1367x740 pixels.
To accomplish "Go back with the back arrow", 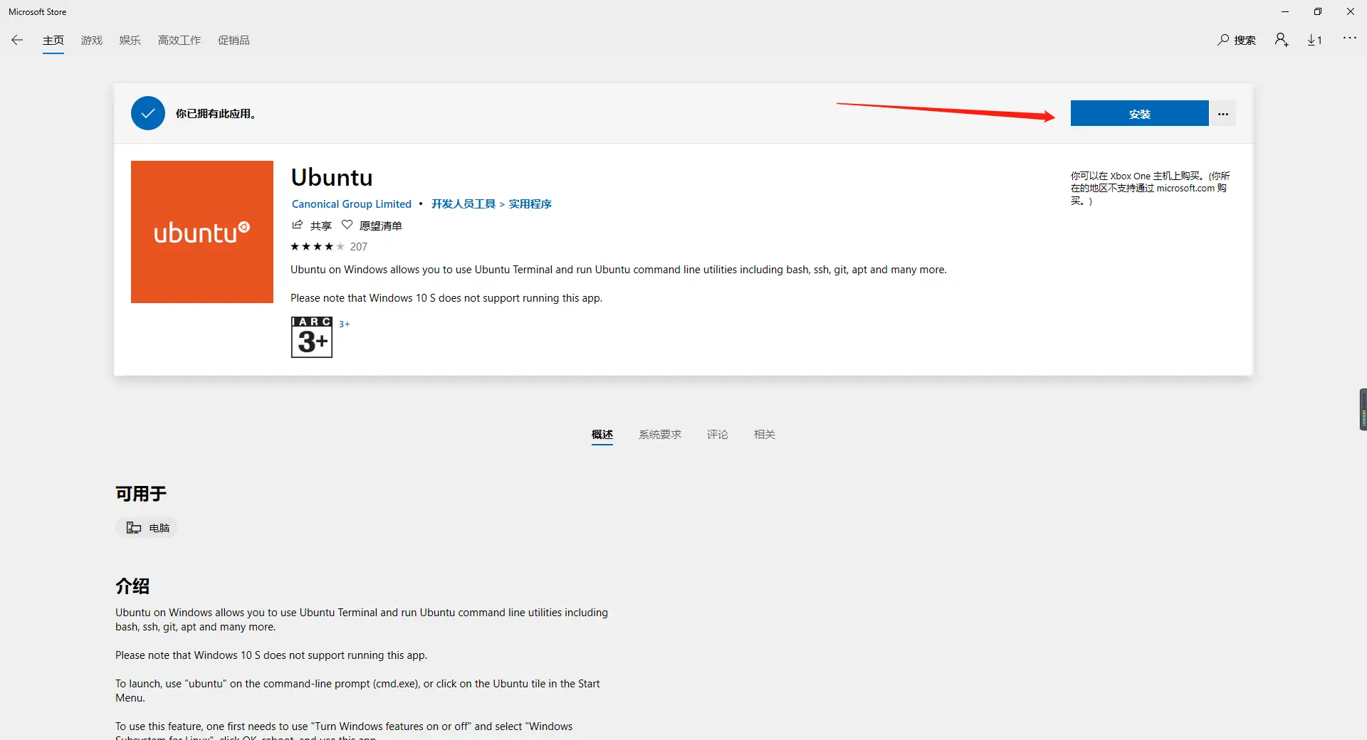I will click(17, 40).
